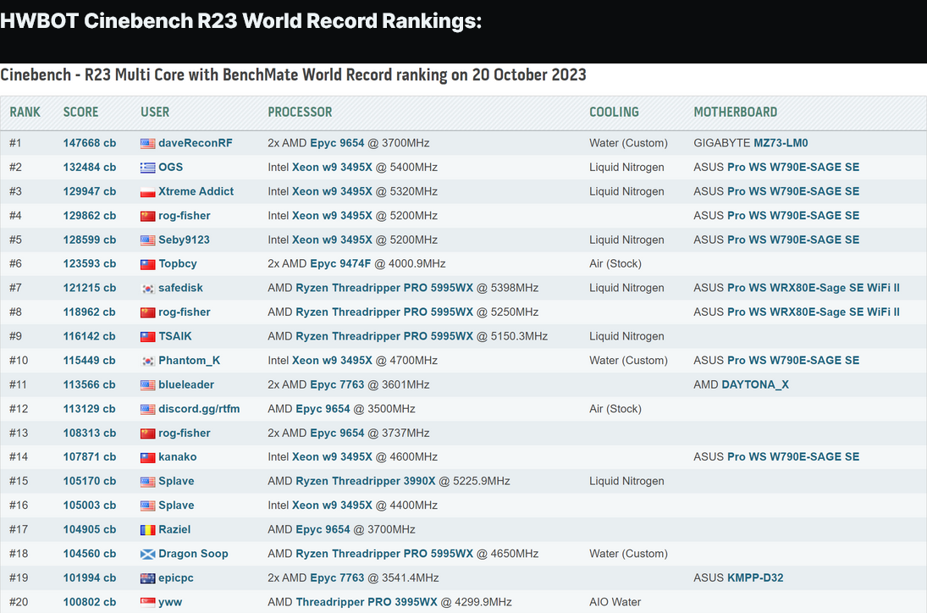Click the Australian flag beside epicpc
927x613 pixels.
coord(148,578)
